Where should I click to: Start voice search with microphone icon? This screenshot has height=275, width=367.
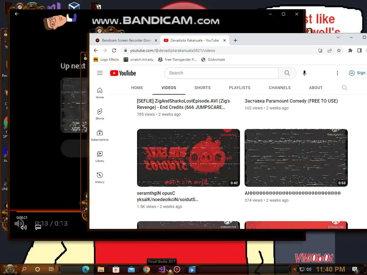pyautogui.click(x=304, y=73)
